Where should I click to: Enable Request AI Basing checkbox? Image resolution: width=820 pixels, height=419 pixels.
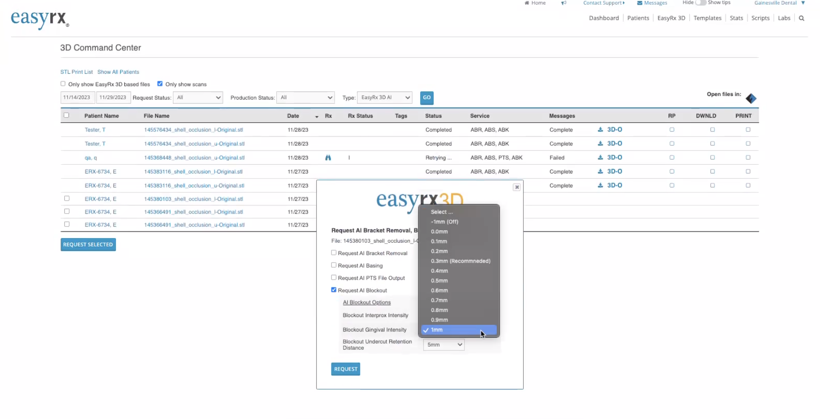334,265
